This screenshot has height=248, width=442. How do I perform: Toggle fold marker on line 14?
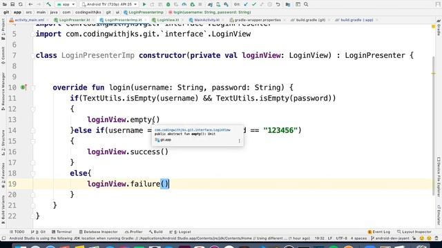click(32, 130)
